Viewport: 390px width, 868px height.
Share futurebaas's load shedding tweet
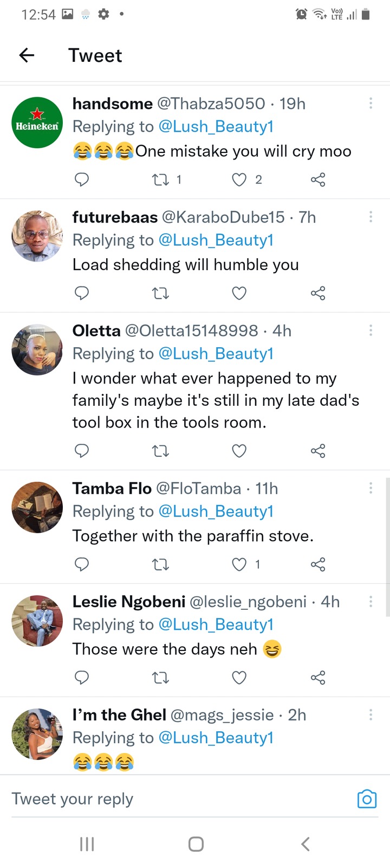pos(318,293)
